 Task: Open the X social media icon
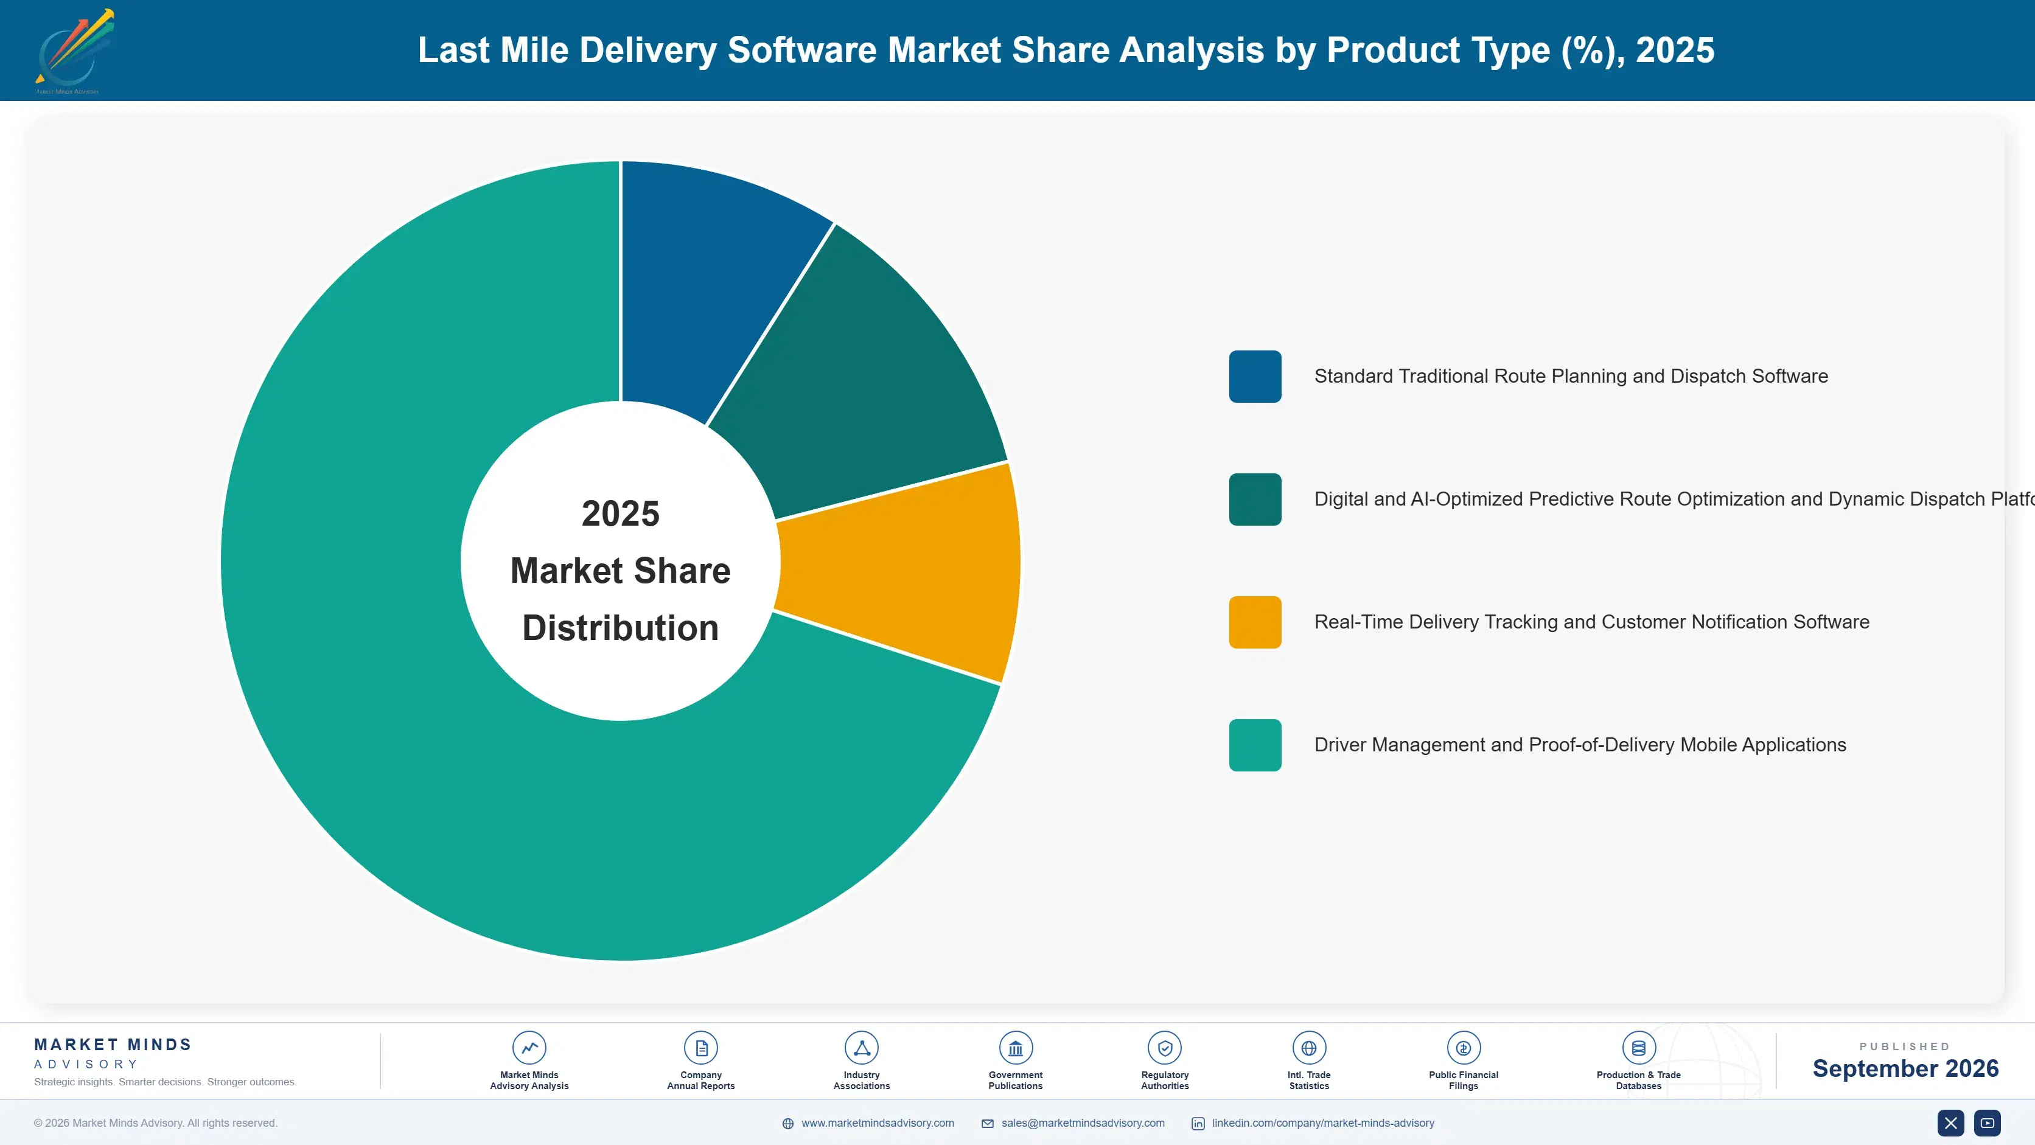point(1951,1123)
